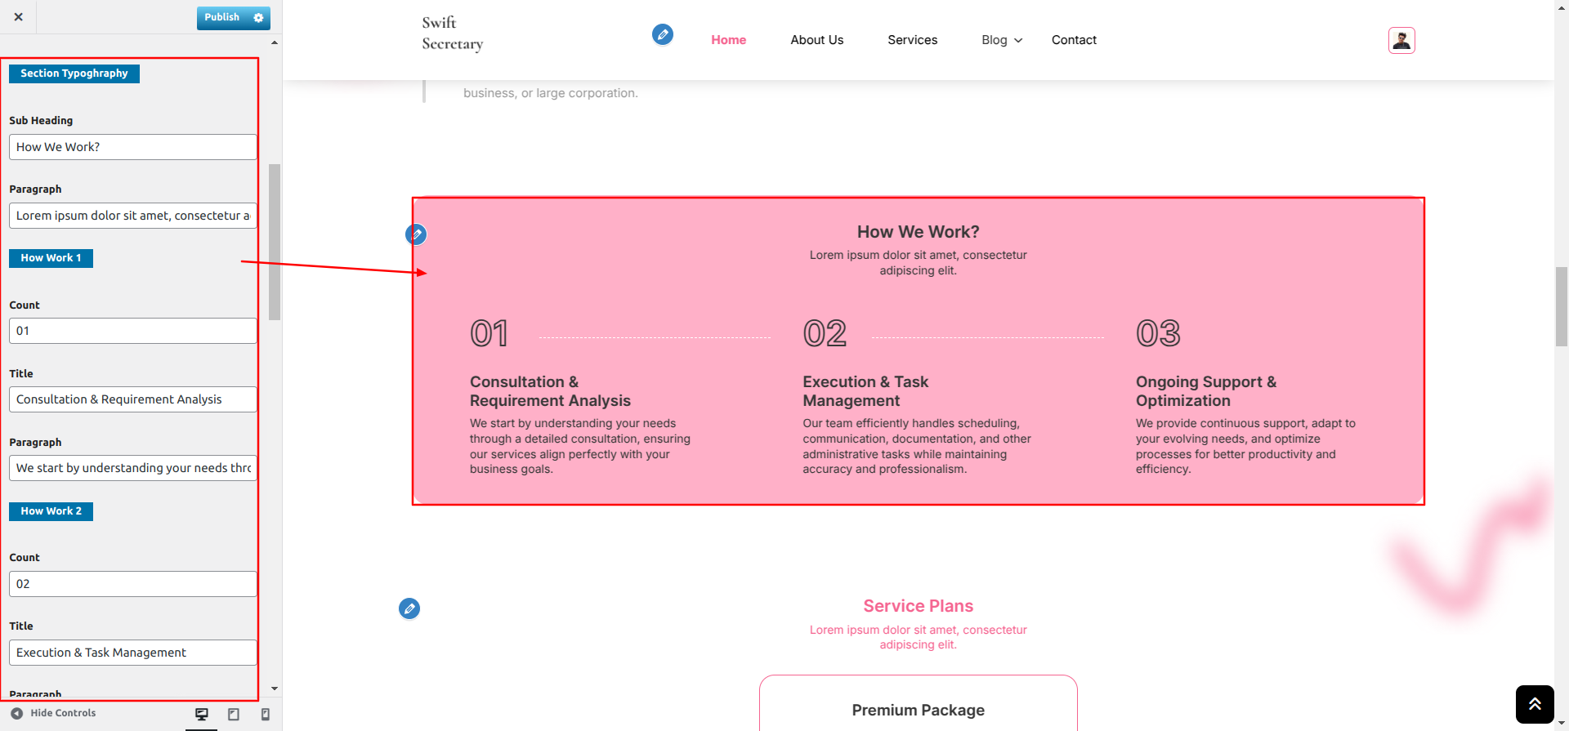Switch to mobile preview device
This screenshot has width=1569, height=731.
(x=265, y=714)
